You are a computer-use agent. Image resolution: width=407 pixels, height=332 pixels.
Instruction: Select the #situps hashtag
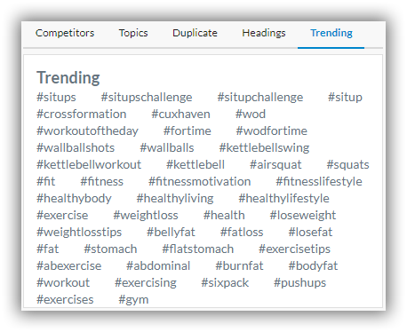click(56, 98)
